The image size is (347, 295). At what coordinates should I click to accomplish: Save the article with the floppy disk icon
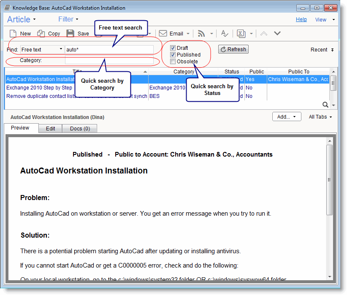click(x=70, y=33)
